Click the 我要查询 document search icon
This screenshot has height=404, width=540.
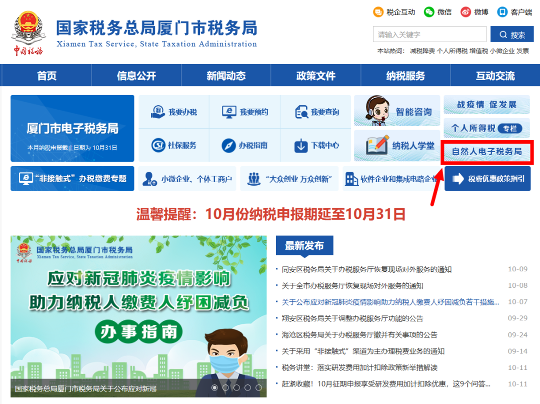[x=301, y=112]
